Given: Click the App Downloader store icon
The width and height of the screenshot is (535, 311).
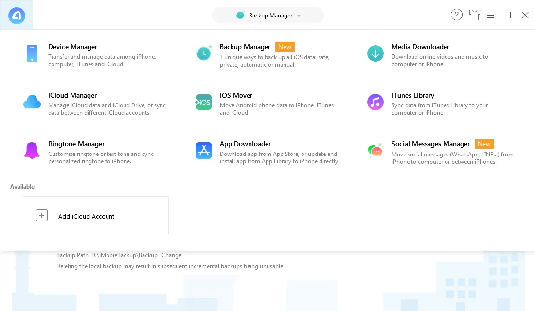Looking at the screenshot, I should pyautogui.click(x=204, y=151).
